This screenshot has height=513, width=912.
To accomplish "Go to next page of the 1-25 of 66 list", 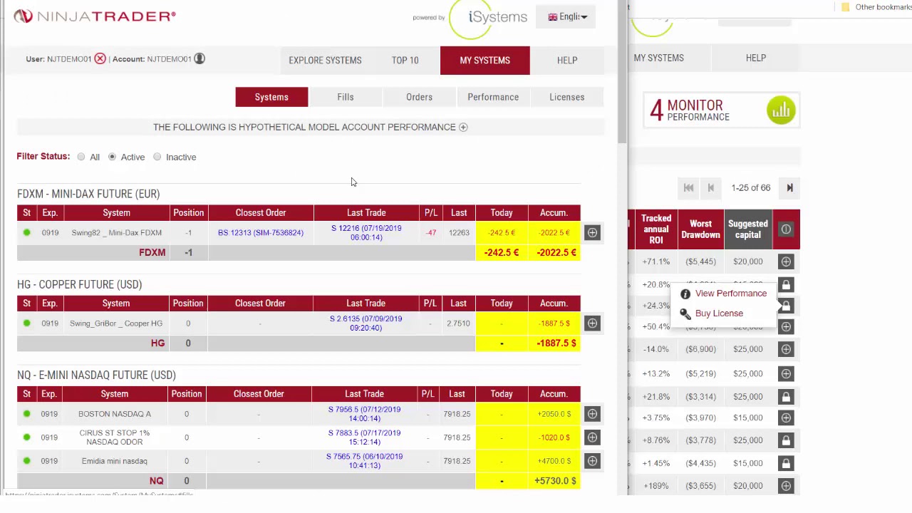I will pos(789,187).
